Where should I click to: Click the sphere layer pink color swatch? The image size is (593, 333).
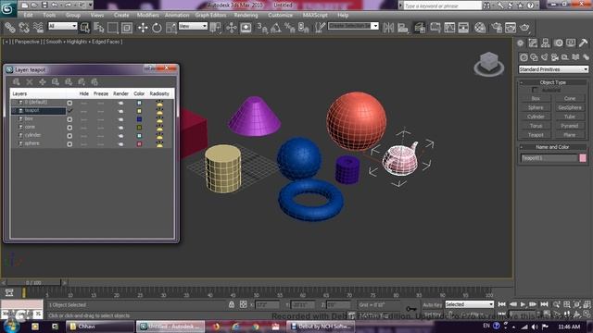pyautogui.click(x=139, y=144)
